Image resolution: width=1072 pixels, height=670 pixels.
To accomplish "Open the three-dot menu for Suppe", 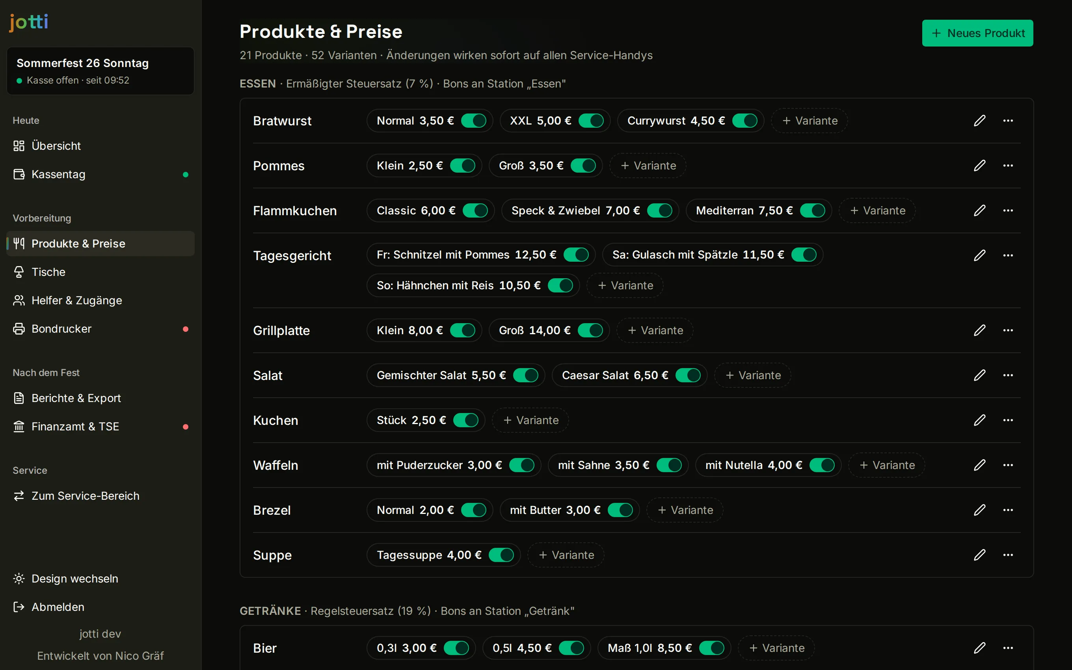I will (1008, 555).
